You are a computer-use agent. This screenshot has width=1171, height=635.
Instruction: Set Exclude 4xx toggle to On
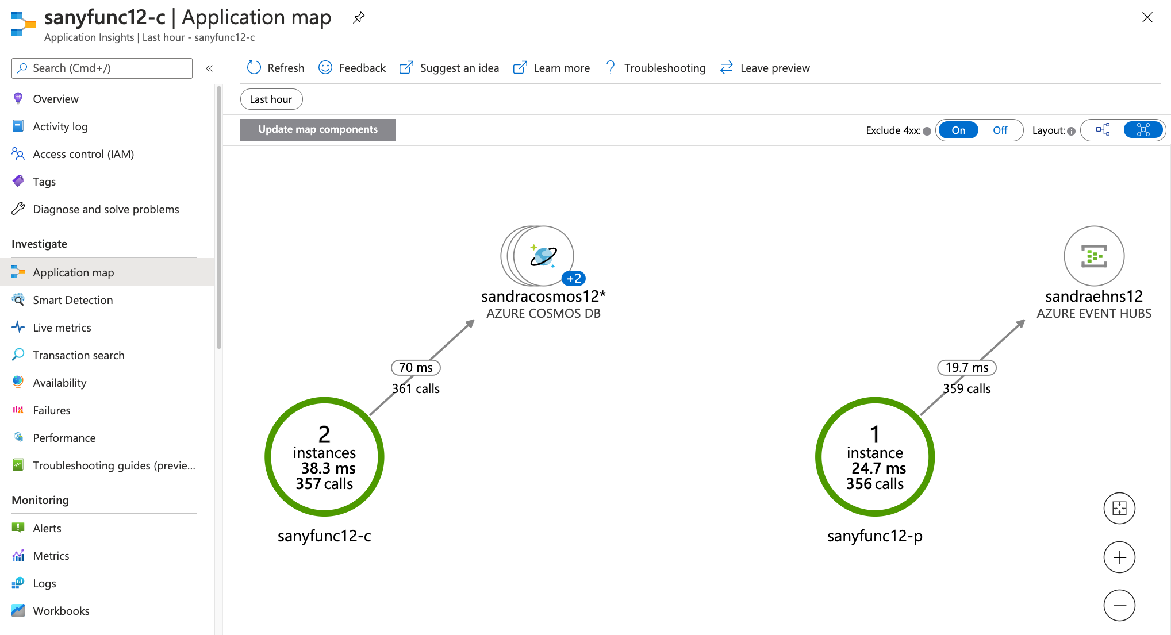click(x=958, y=130)
